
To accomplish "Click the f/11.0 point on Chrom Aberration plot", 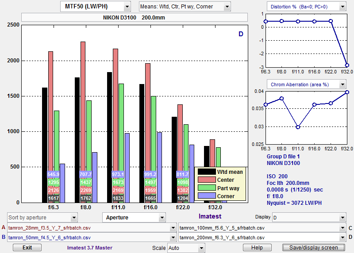I will [x=298, y=127].
